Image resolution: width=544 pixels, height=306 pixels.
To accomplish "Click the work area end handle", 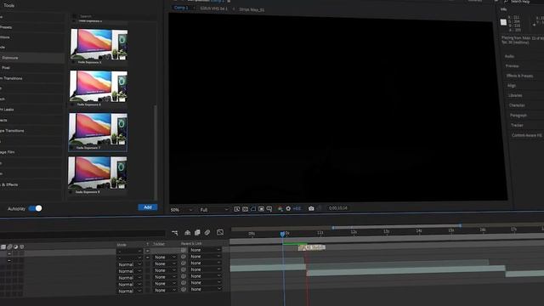I will point(461,226).
